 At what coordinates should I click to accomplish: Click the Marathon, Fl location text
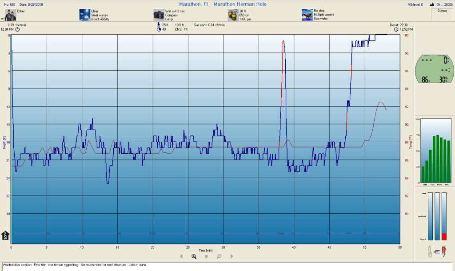(x=193, y=4)
